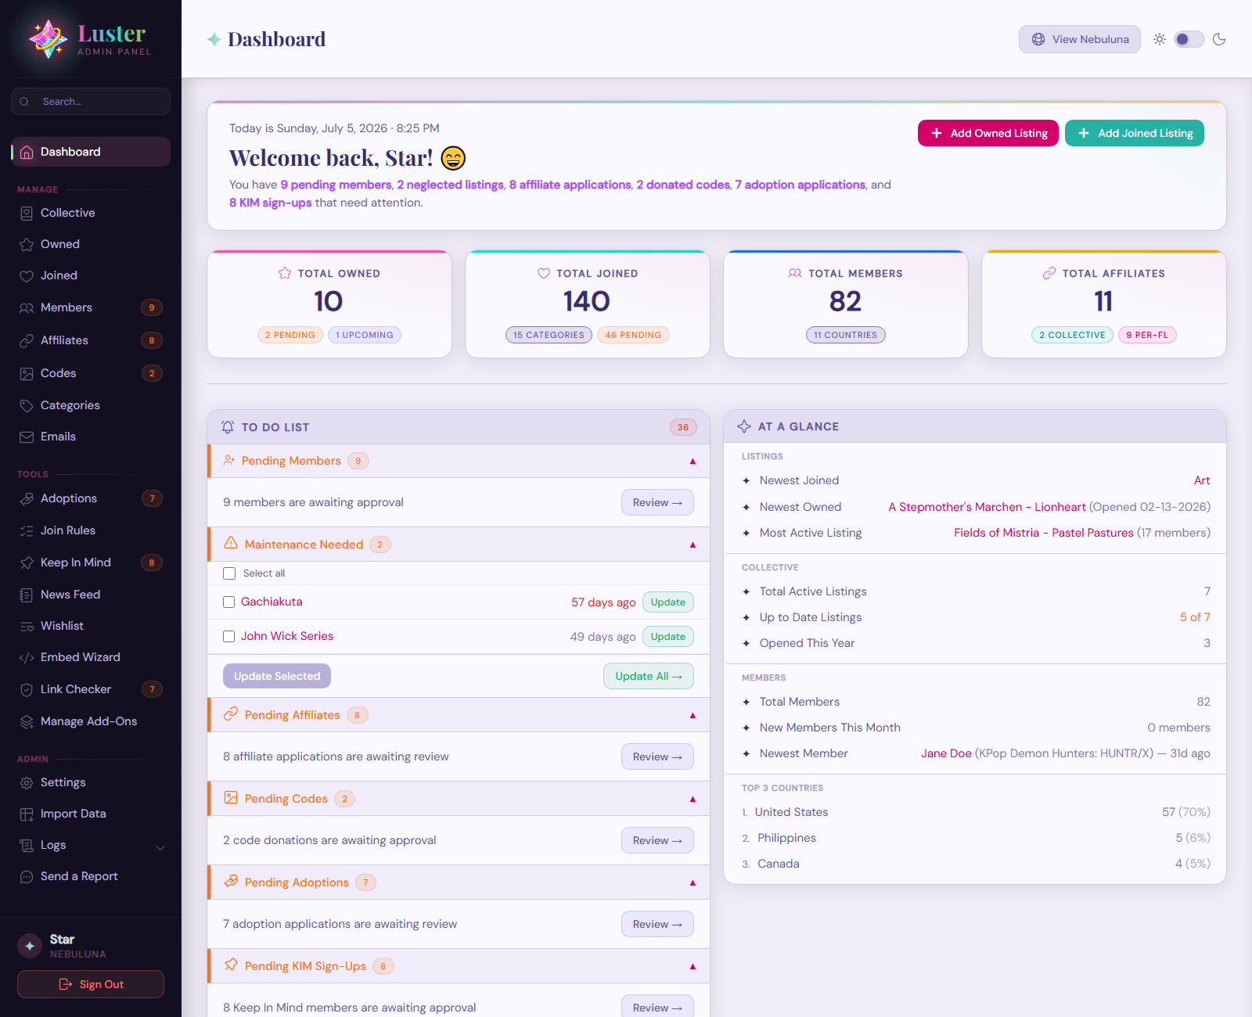Click the Sign Out button
This screenshot has width=1252, height=1017.
pyautogui.click(x=91, y=984)
